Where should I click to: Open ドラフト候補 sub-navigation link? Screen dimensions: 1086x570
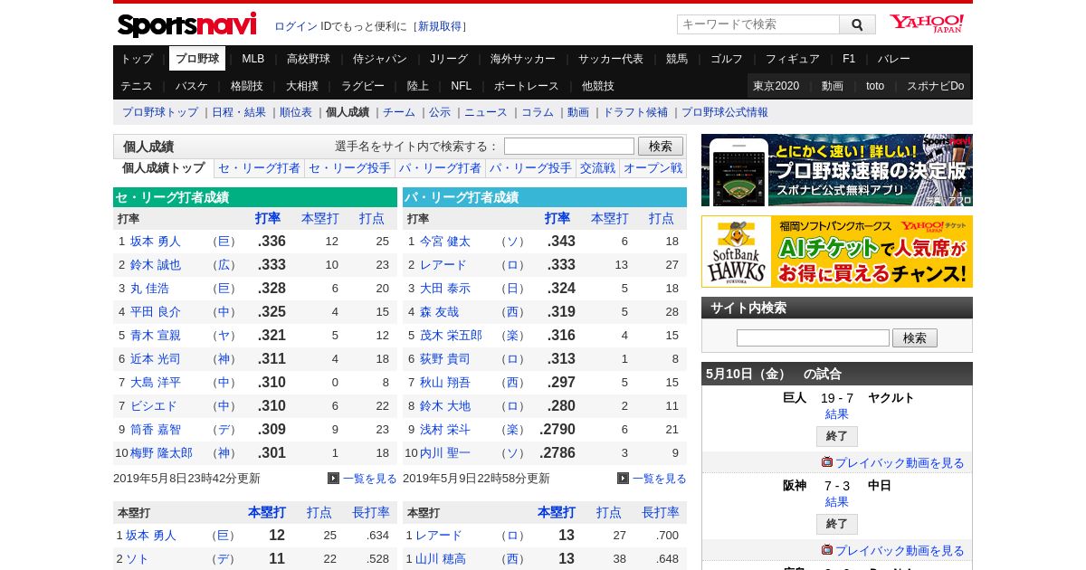pyautogui.click(x=635, y=112)
